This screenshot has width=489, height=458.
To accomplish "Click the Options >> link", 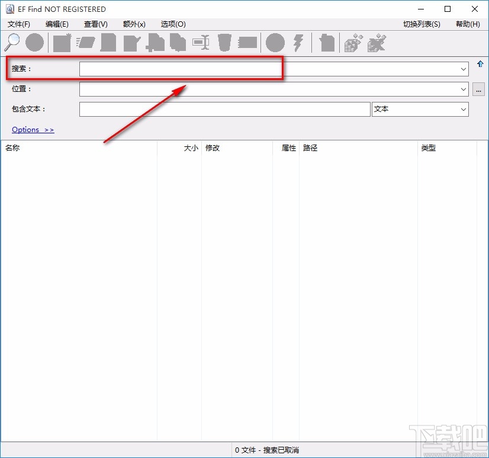I will (x=33, y=130).
